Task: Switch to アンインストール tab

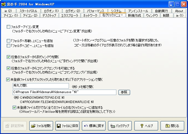Action: (138, 11)
